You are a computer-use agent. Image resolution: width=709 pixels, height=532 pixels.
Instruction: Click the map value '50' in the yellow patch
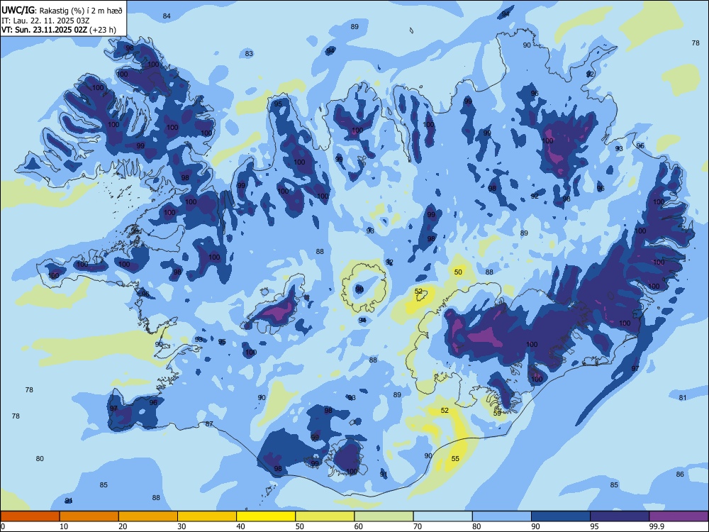(x=459, y=272)
